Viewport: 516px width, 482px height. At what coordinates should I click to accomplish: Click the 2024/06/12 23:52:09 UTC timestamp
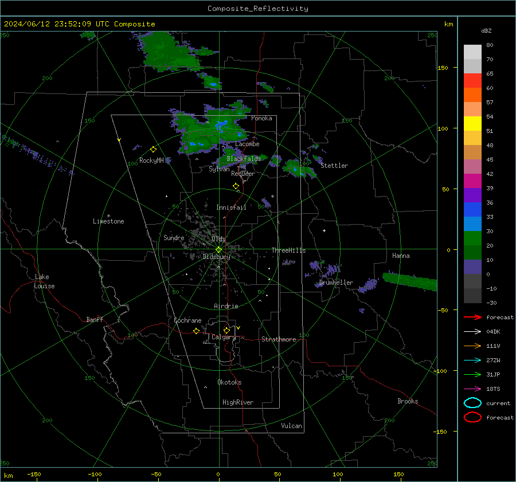79,24
